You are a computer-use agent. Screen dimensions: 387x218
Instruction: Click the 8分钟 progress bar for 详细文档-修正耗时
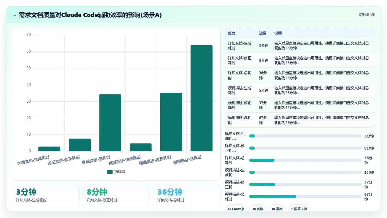point(305,148)
